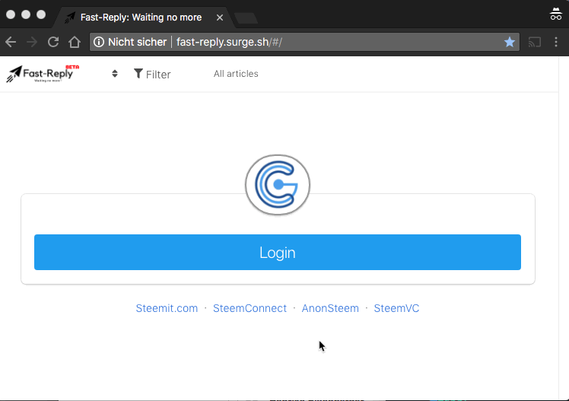This screenshot has width=569, height=401.
Task: Click the Nicht sicher security label
Action: pos(137,42)
